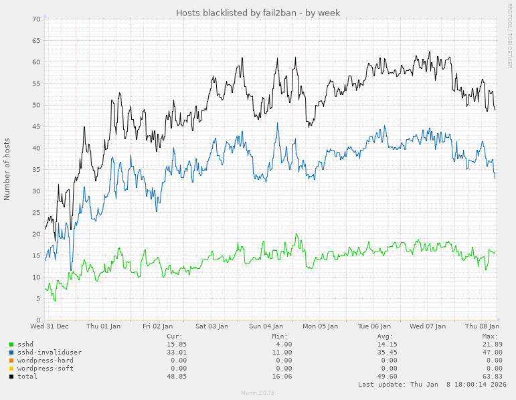Click the Munin 2.0.75 footer text
This screenshot has width=516, height=400.
click(x=258, y=394)
